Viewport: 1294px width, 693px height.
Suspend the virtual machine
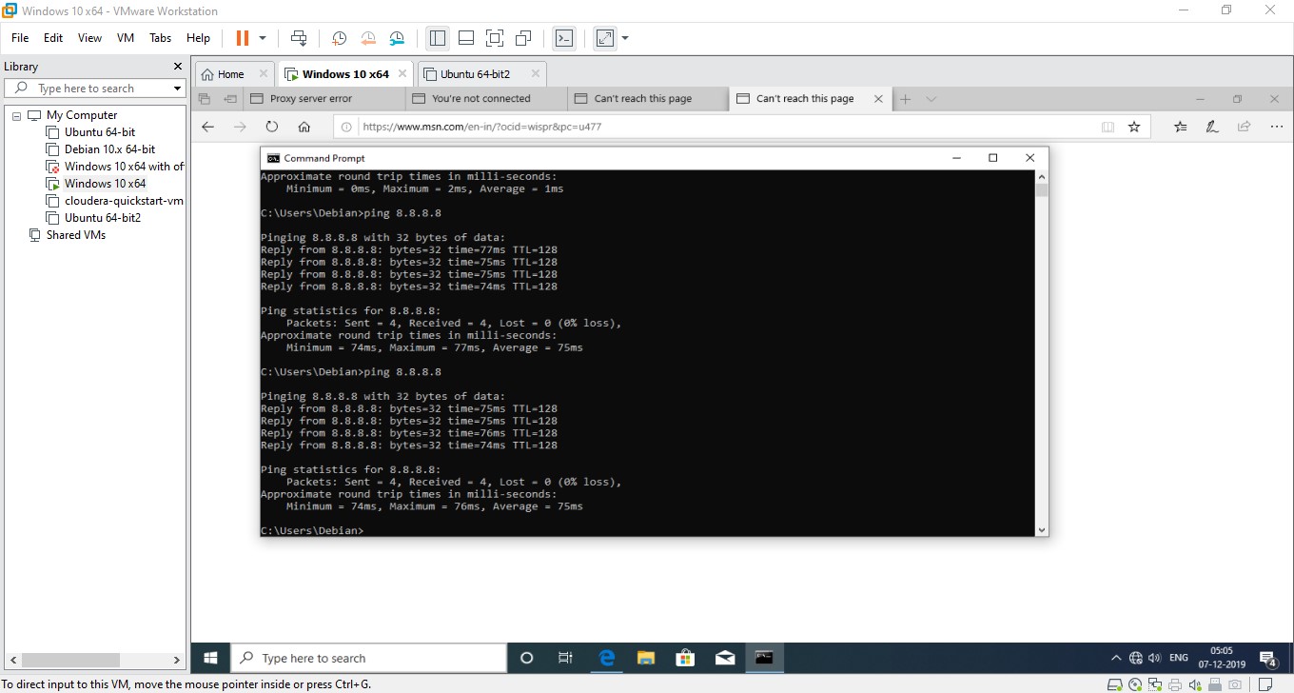pyautogui.click(x=244, y=38)
